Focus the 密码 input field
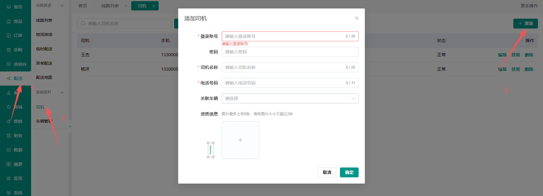The image size is (543, 196). [x=290, y=52]
